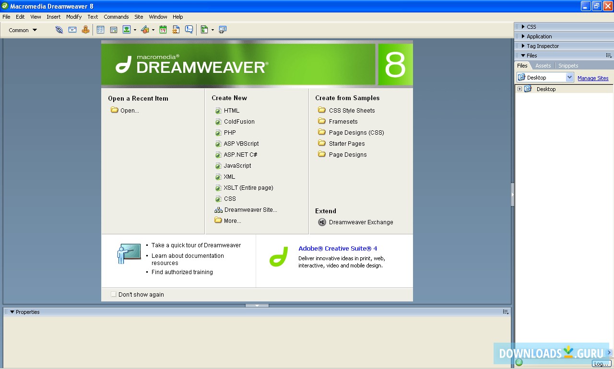Open the Insert menu
Screen dimensions: 614x369
tap(54, 17)
